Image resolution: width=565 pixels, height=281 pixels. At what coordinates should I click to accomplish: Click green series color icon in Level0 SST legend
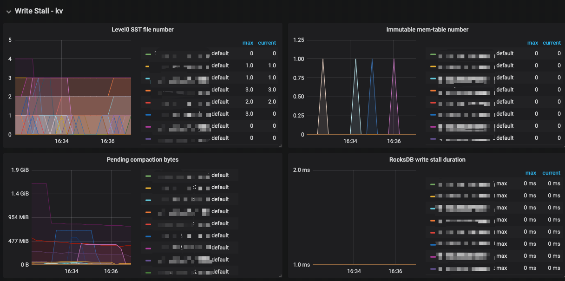click(x=148, y=54)
